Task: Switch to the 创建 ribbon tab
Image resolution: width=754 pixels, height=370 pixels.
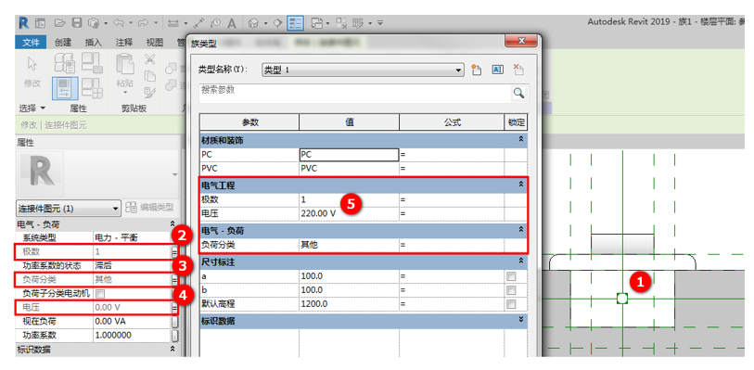Action: 63,43
